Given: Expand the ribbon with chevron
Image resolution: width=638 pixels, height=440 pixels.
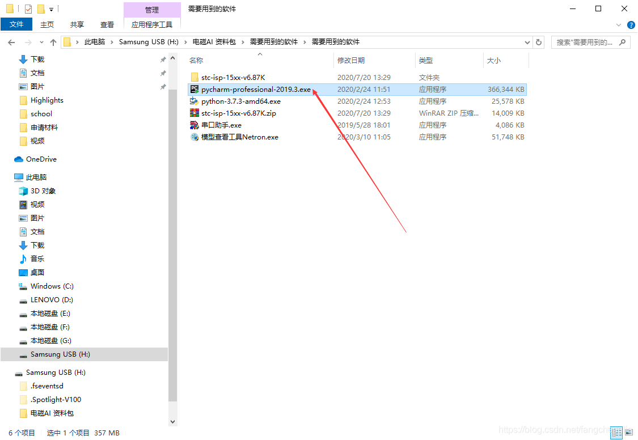Looking at the screenshot, I should click(619, 25).
